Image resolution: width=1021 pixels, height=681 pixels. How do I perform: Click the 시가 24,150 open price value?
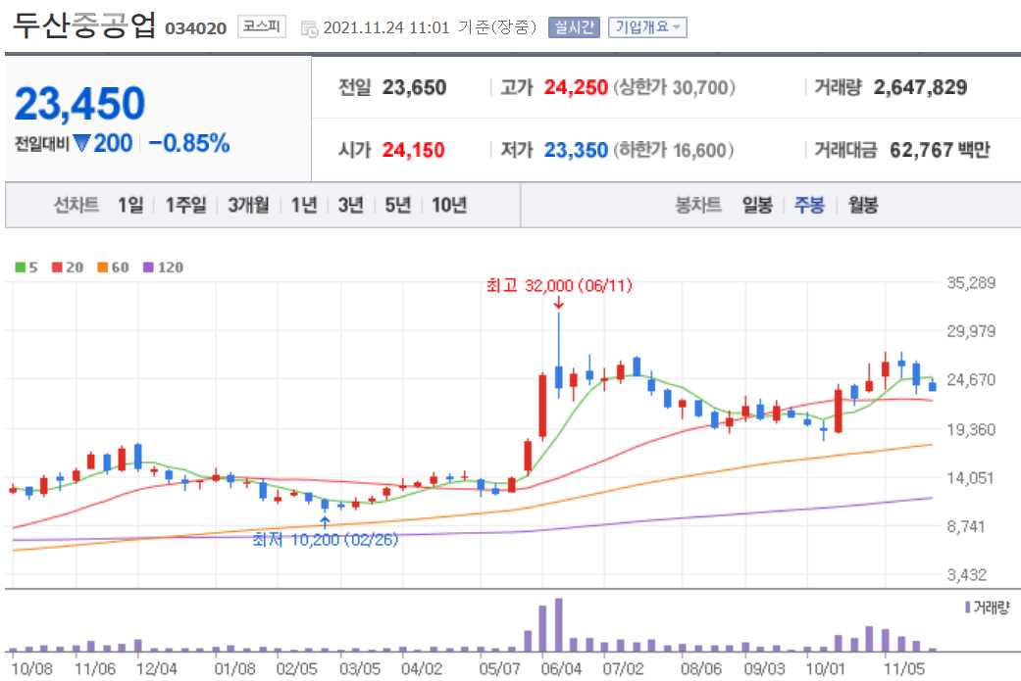pos(413,150)
